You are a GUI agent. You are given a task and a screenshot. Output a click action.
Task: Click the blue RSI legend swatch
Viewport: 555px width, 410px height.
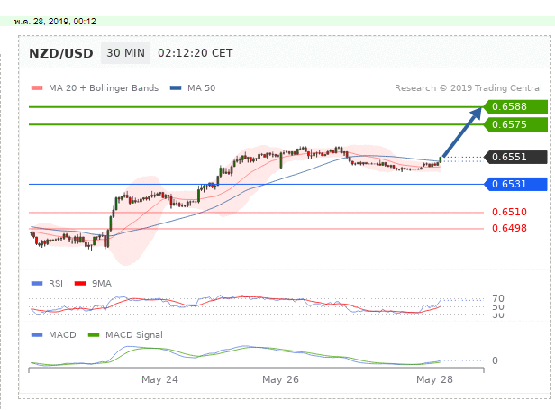(37, 283)
